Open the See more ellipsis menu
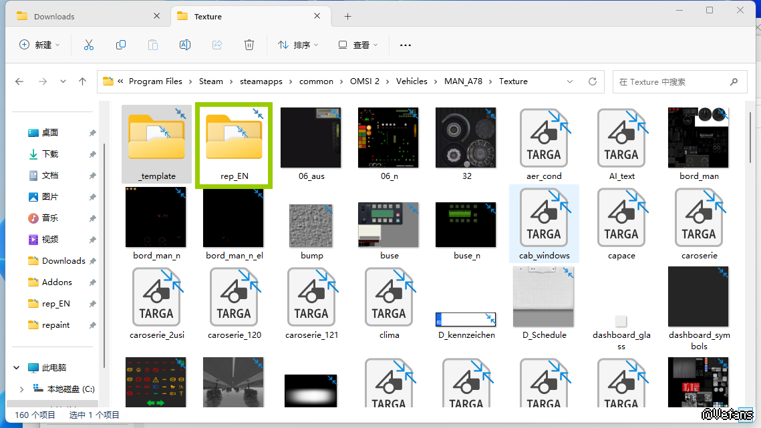The height and width of the screenshot is (428, 761). click(405, 45)
